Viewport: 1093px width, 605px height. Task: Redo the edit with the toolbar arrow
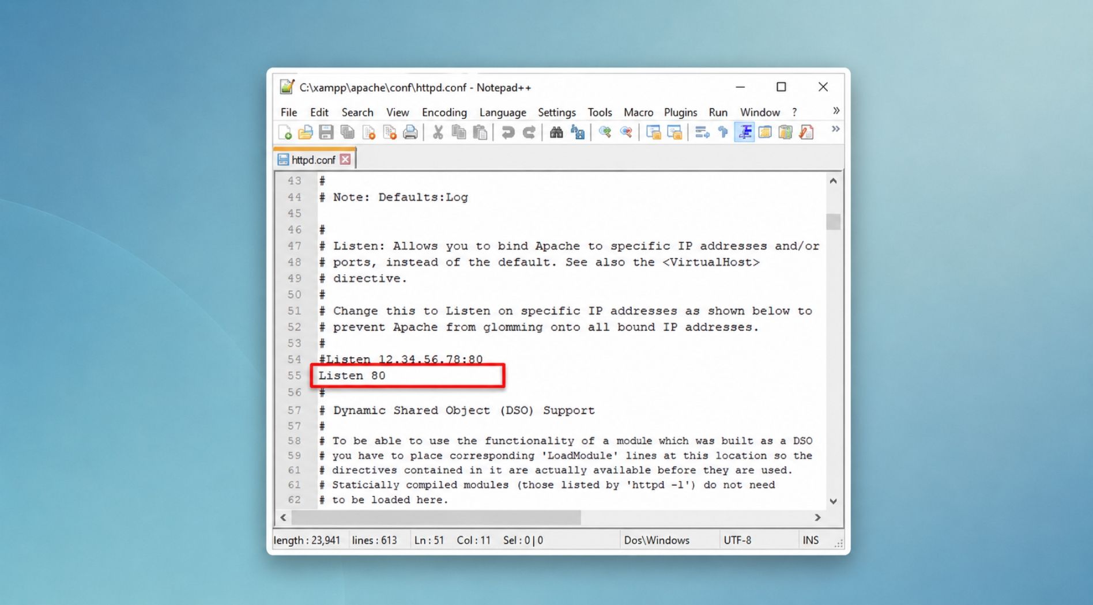(529, 133)
